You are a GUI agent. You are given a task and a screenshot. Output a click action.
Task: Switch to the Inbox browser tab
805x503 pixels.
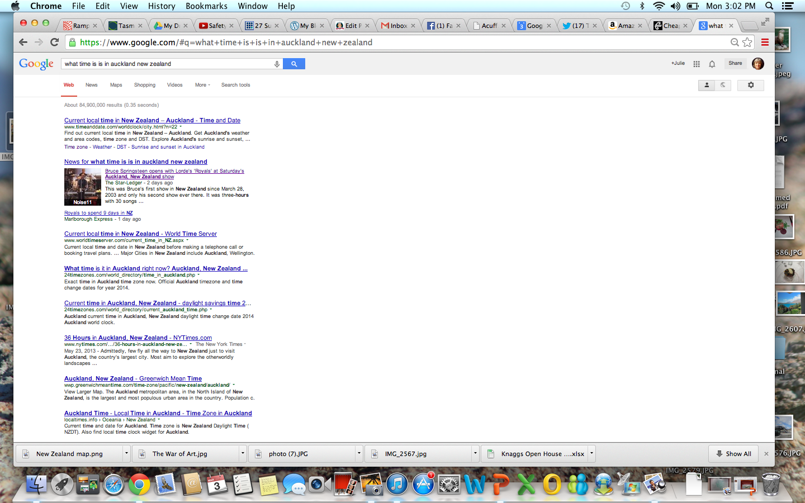[x=398, y=26]
